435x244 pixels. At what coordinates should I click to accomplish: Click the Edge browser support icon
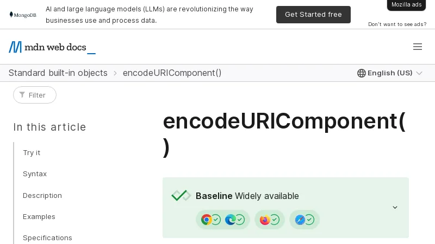pyautogui.click(x=231, y=220)
